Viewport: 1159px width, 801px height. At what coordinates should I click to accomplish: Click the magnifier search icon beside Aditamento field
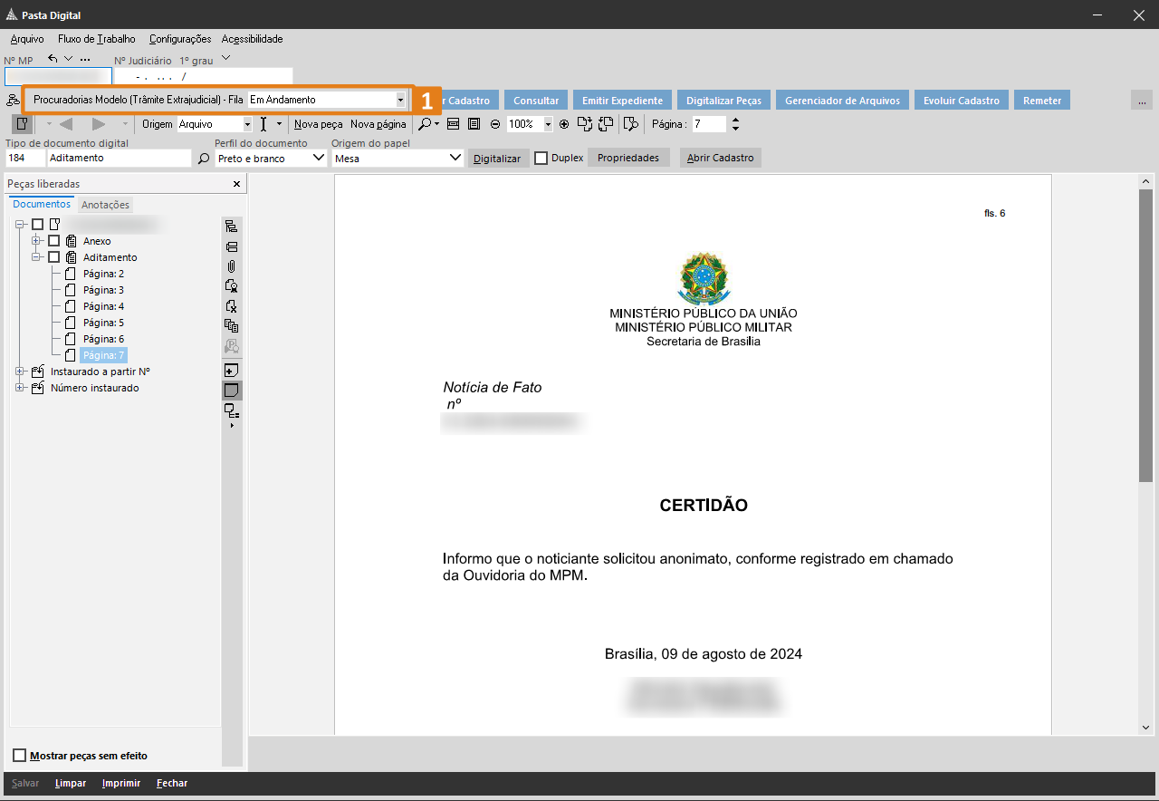(x=204, y=159)
